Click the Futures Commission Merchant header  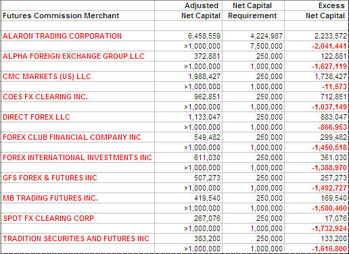point(61,16)
